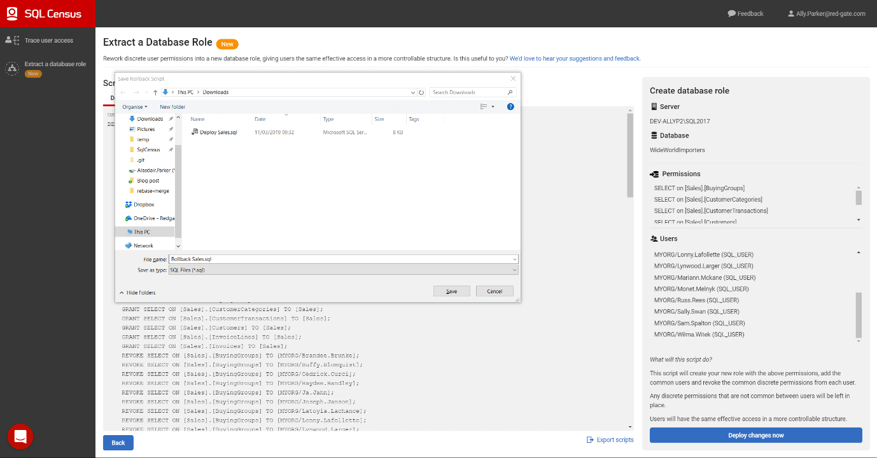The height and width of the screenshot is (458, 877).
Task: Click the WideWorldImporters database name
Action: [x=677, y=150]
